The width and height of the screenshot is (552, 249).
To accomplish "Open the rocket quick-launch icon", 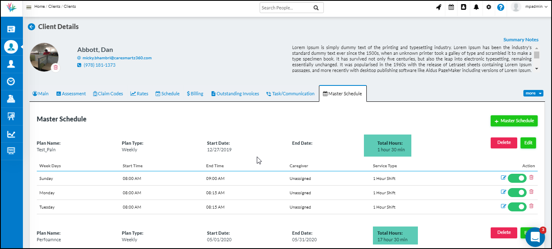I will point(439,7).
